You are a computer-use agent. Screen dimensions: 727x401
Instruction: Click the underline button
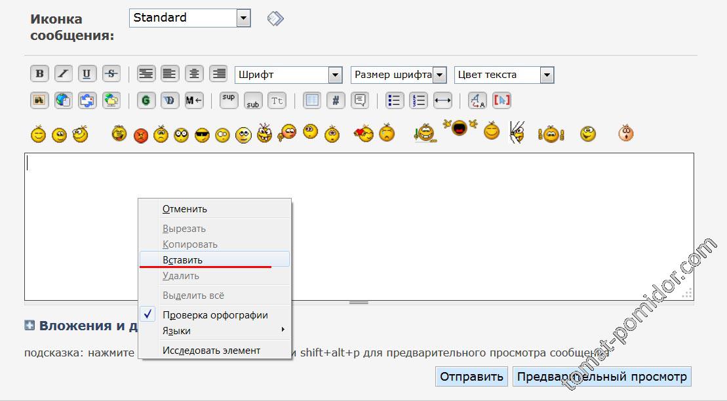click(x=87, y=74)
